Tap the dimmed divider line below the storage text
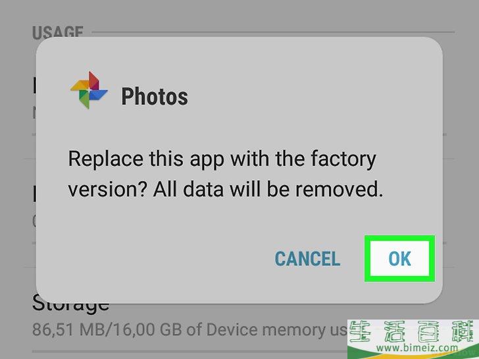This screenshot has width=479, height=359. coord(189,351)
